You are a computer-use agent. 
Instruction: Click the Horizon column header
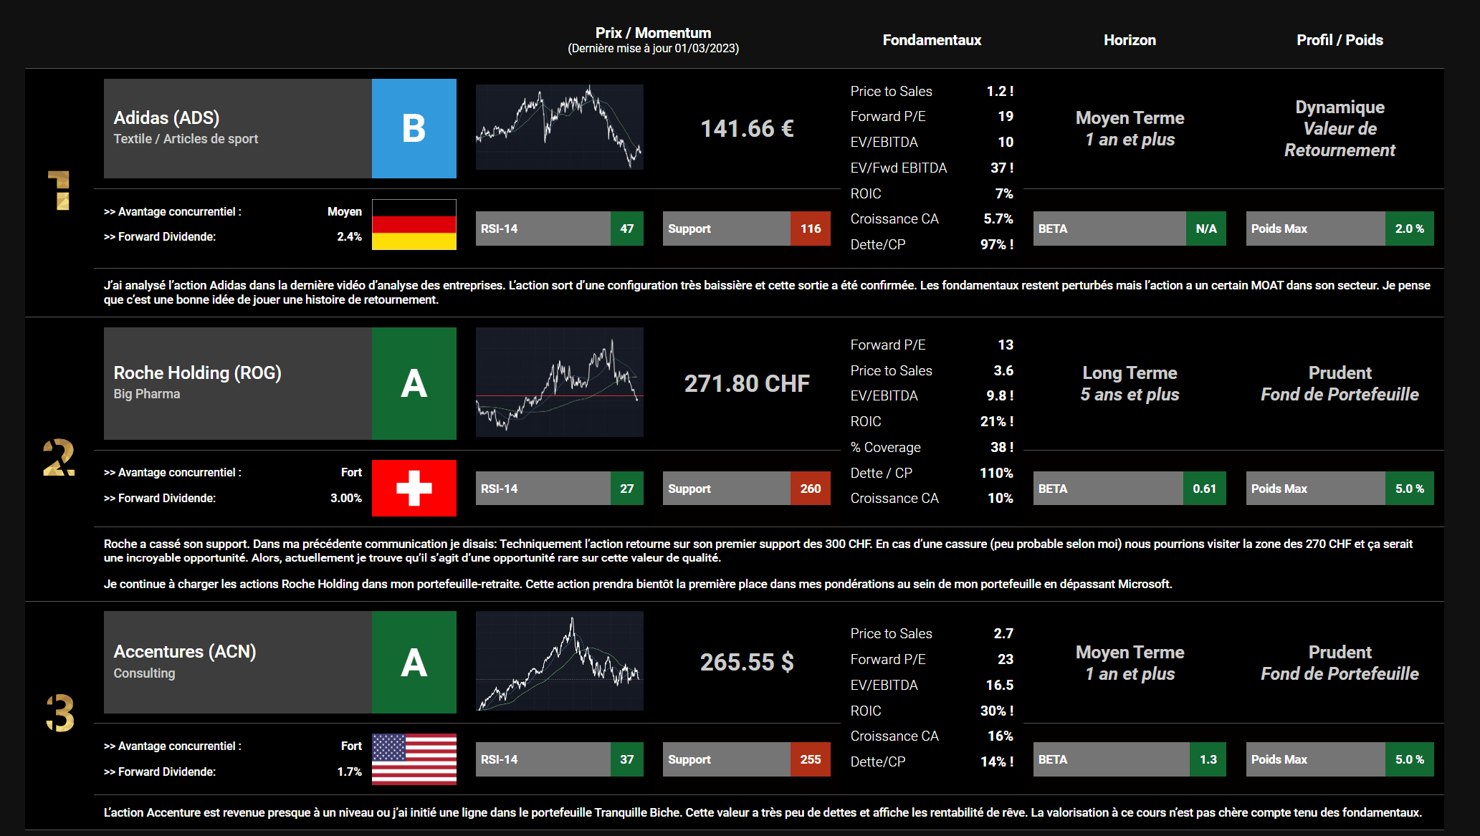pyautogui.click(x=1130, y=40)
